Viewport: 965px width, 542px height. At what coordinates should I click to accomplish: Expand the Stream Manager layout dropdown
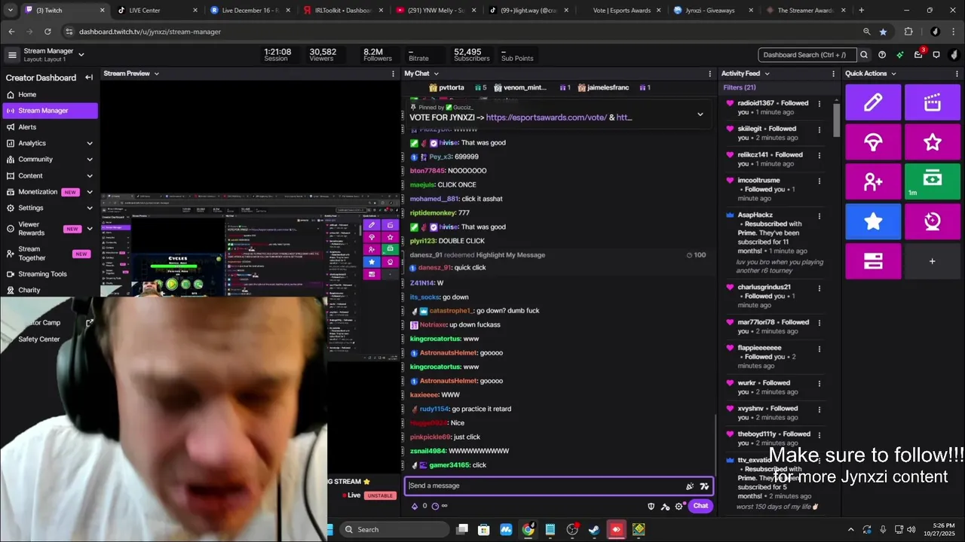pos(81,54)
